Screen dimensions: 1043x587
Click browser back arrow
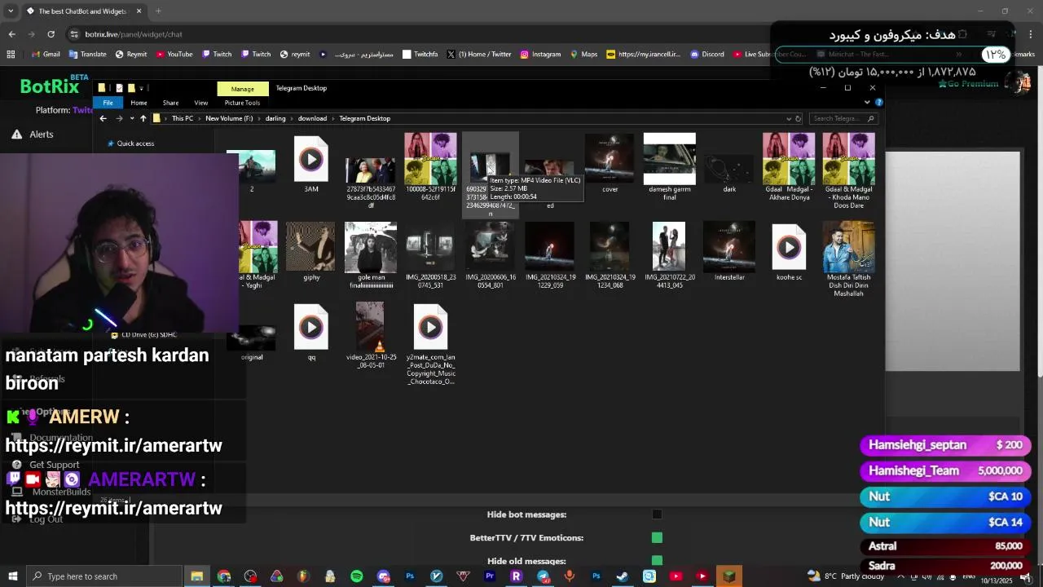pos(11,34)
